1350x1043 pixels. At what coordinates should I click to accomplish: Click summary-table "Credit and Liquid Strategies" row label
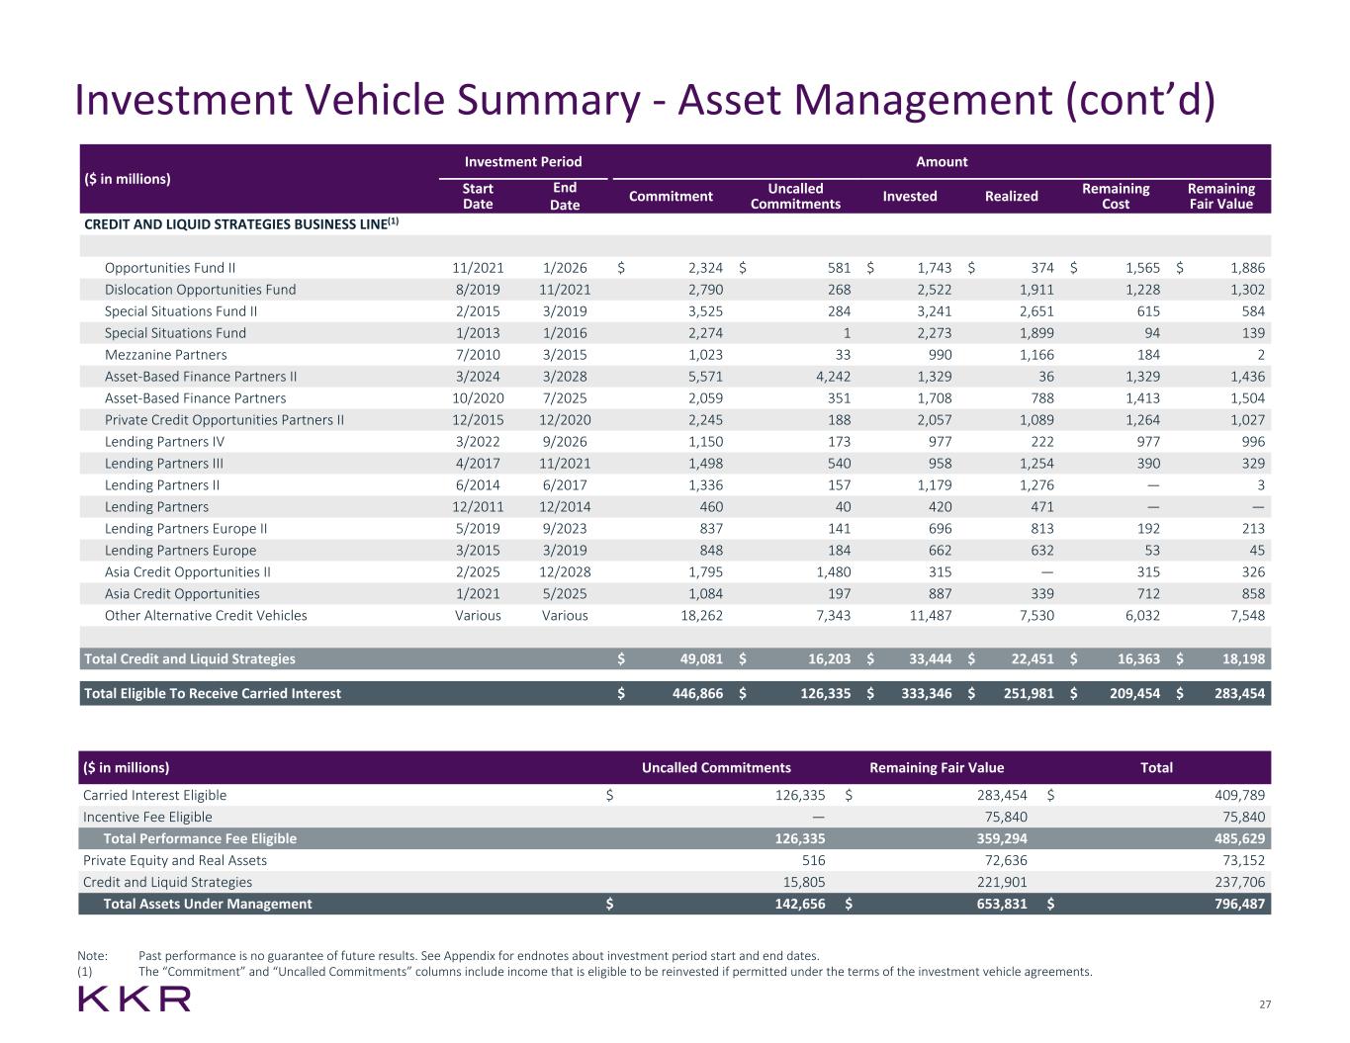[x=168, y=883]
